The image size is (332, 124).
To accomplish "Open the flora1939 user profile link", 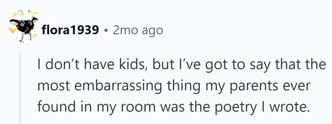I will click(x=70, y=31).
